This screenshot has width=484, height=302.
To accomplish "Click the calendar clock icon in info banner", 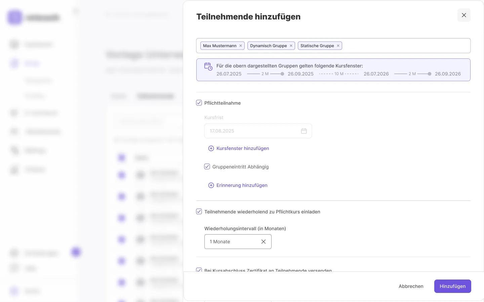I will (x=208, y=66).
